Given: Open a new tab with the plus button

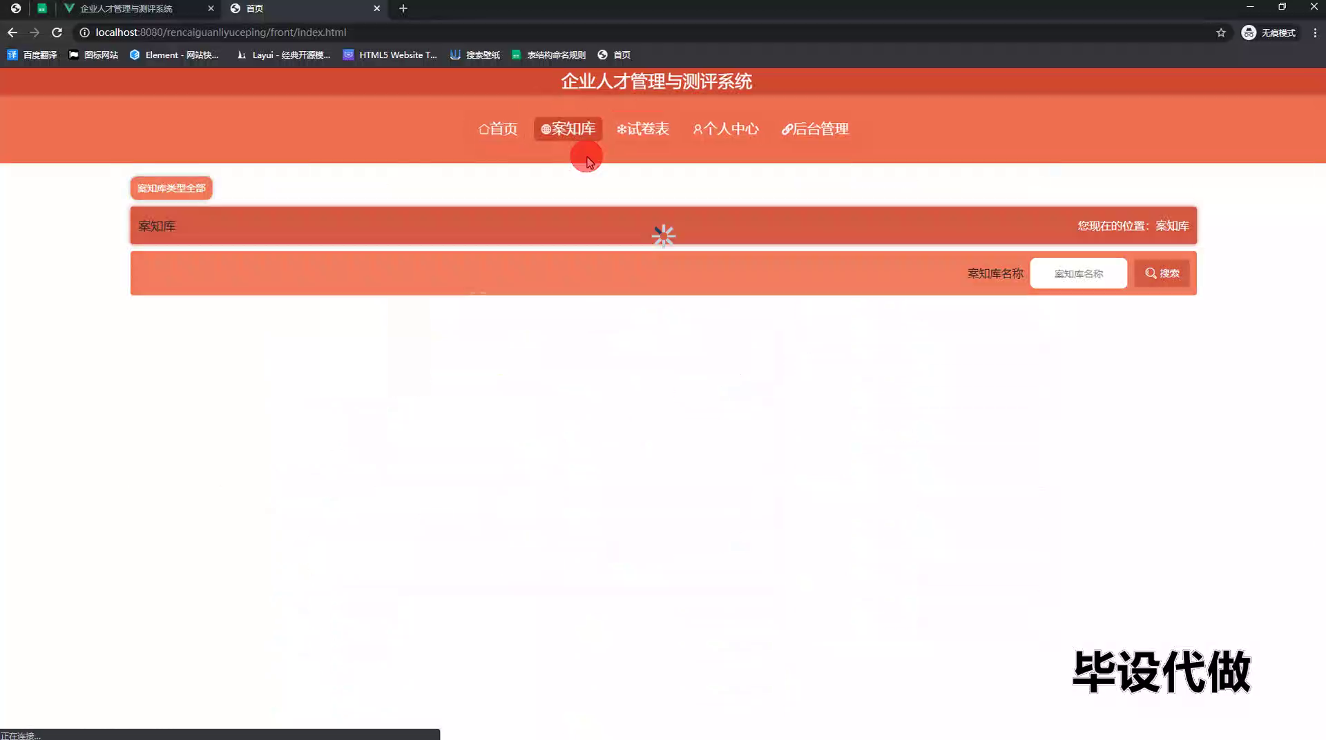Looking at the screenshot, I should pos(403,8).
